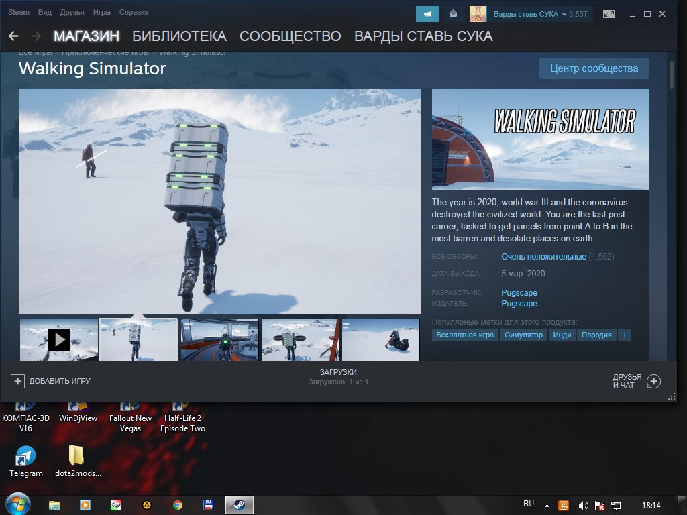This screenshot has width=687, height=515.
Task: Open account dropdown Варды ставь СУКА
Action: tap(530, 14)
